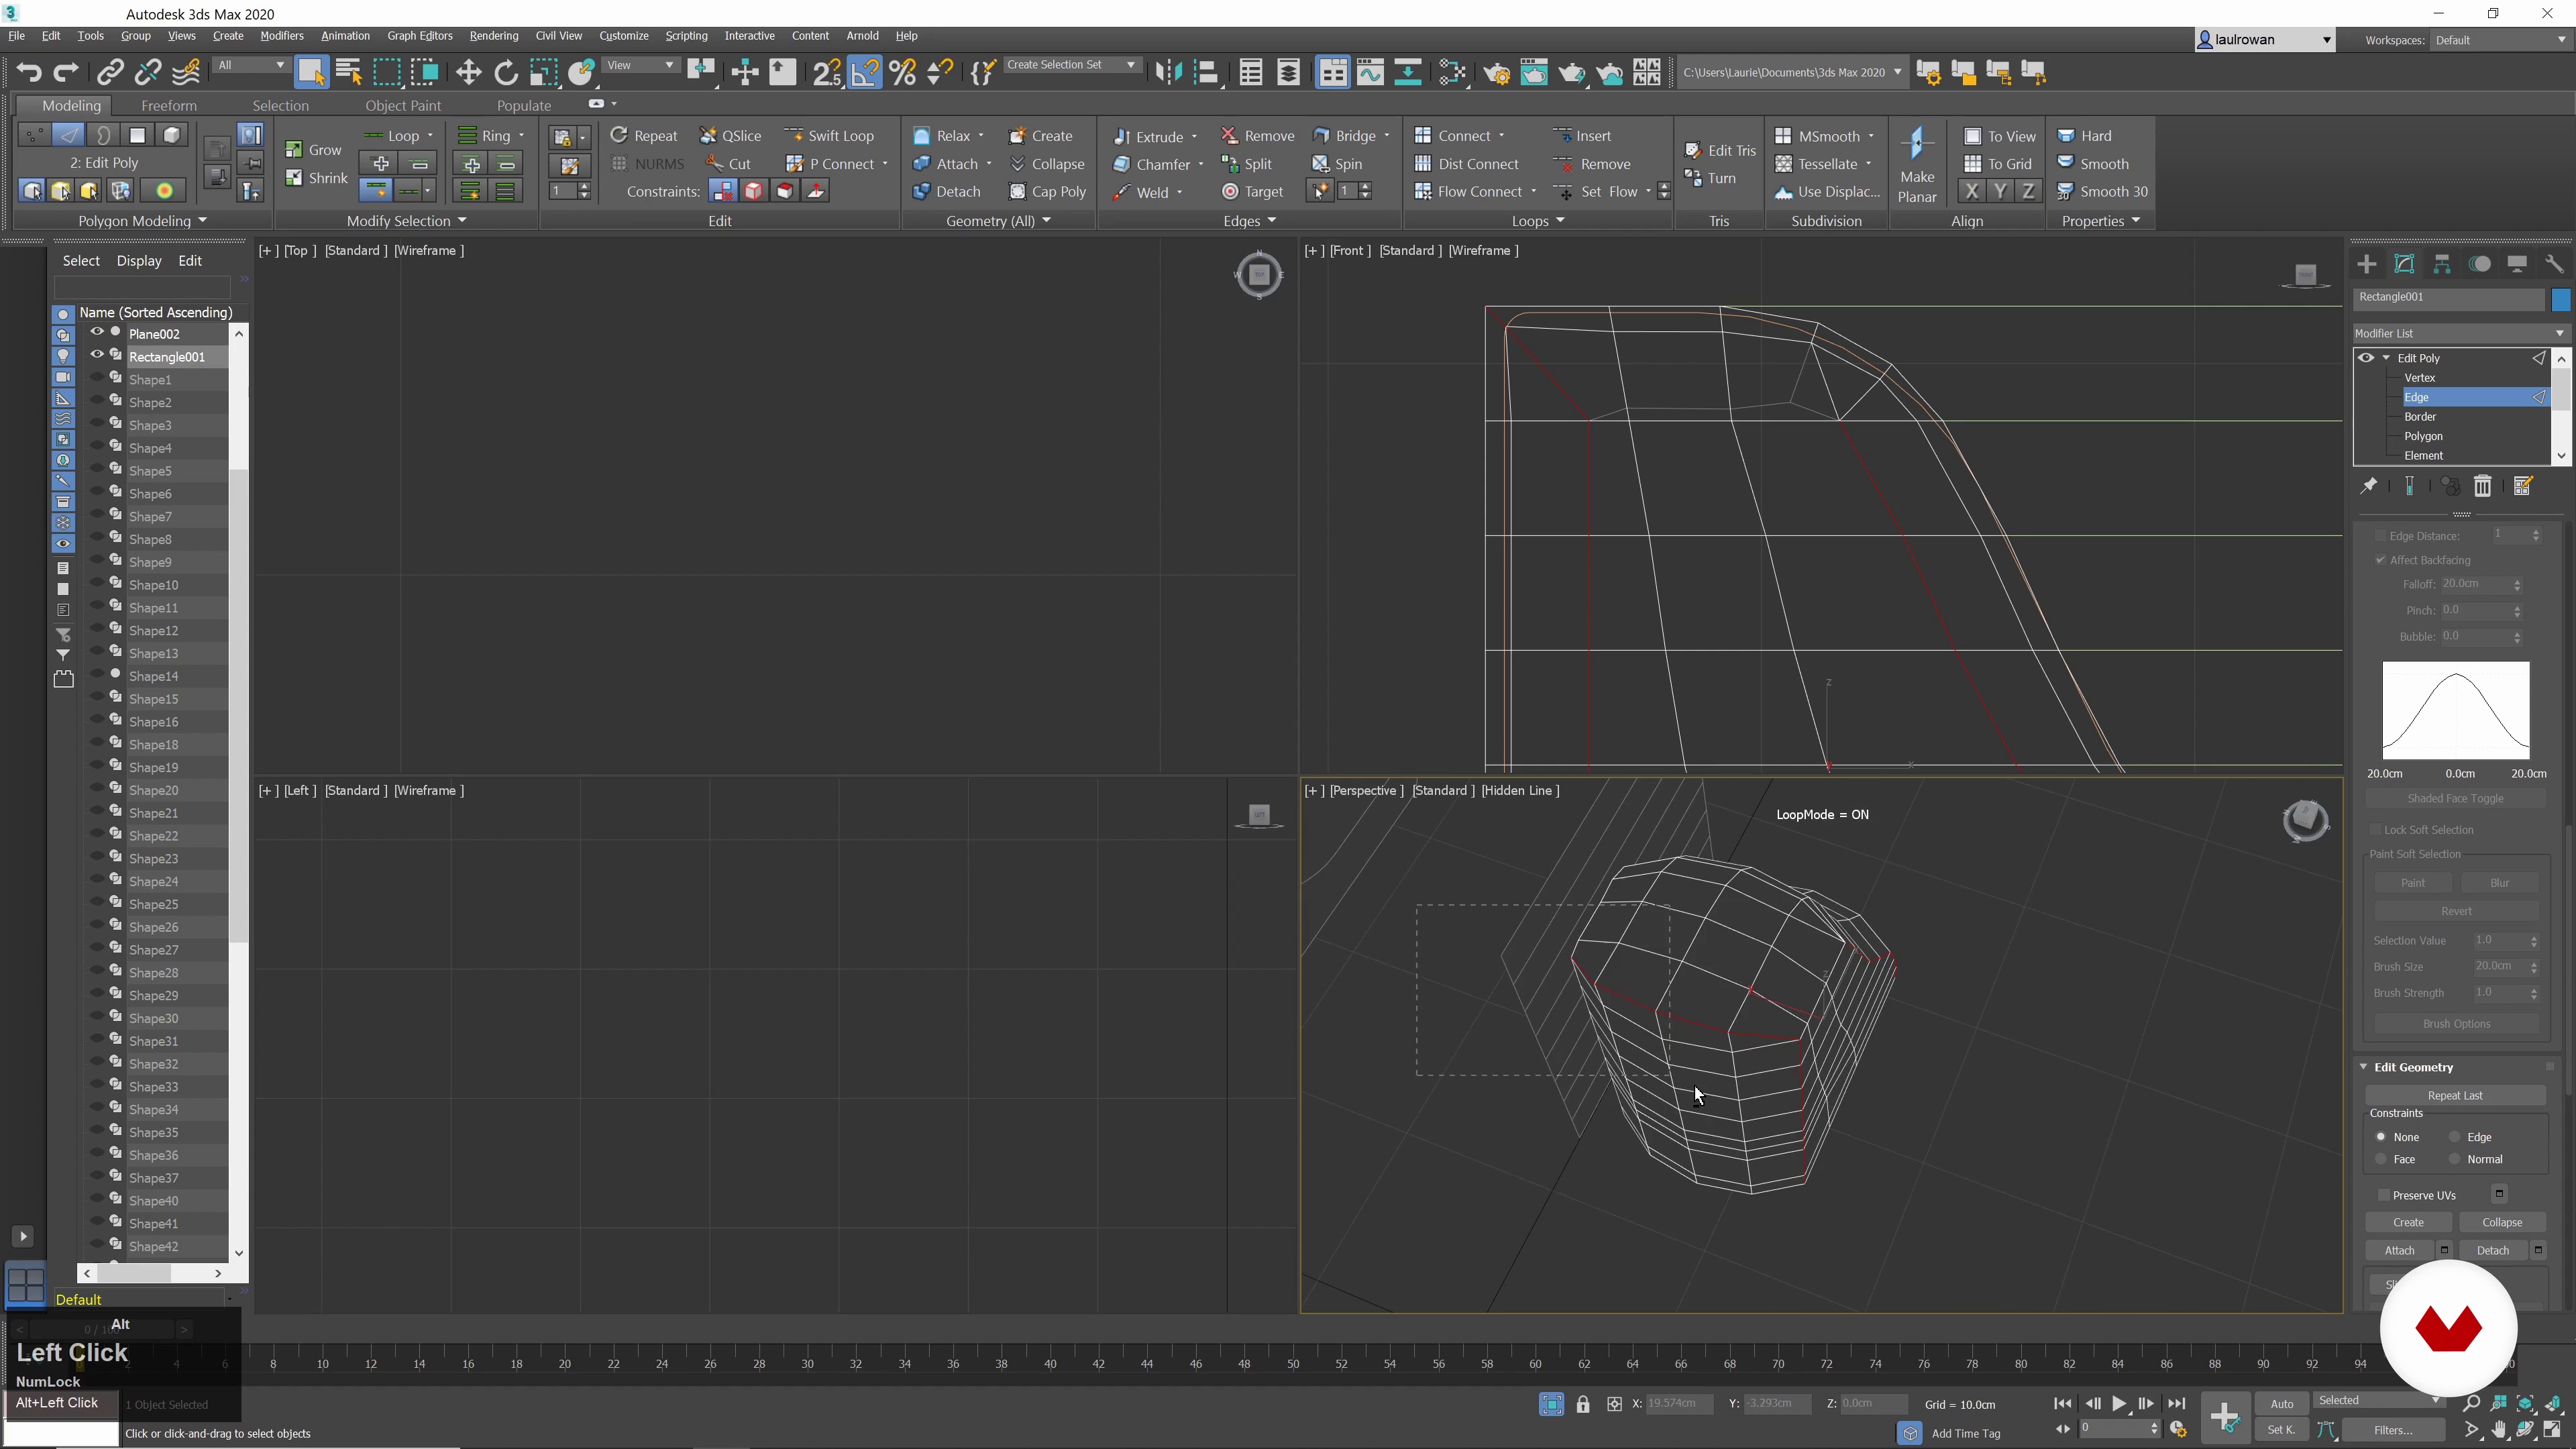
Task: Click the Select by Name icon
Action: pyautogui.click(x=349, y=72)
